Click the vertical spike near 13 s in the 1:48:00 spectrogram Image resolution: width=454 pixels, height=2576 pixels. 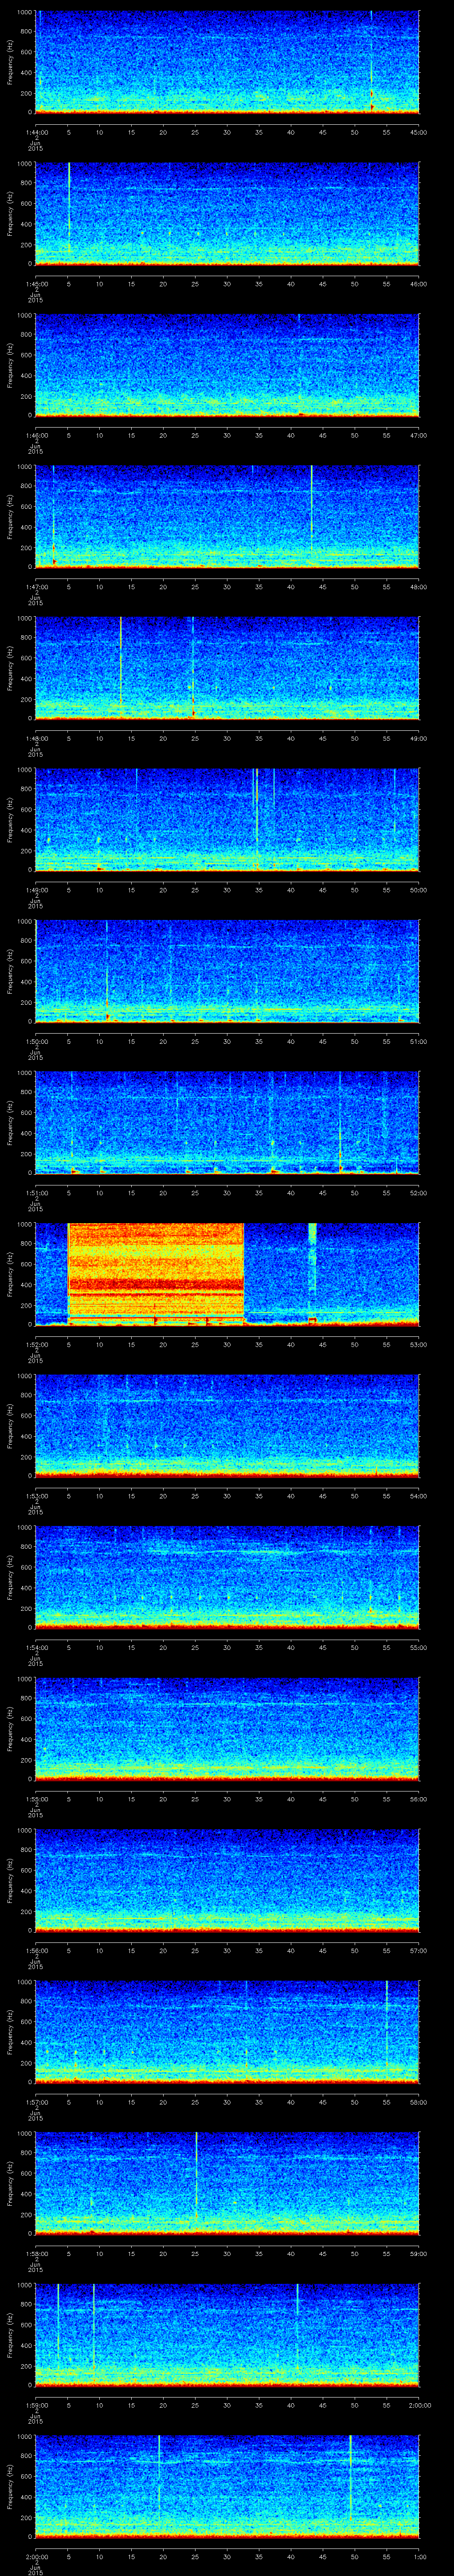(121, 660)
